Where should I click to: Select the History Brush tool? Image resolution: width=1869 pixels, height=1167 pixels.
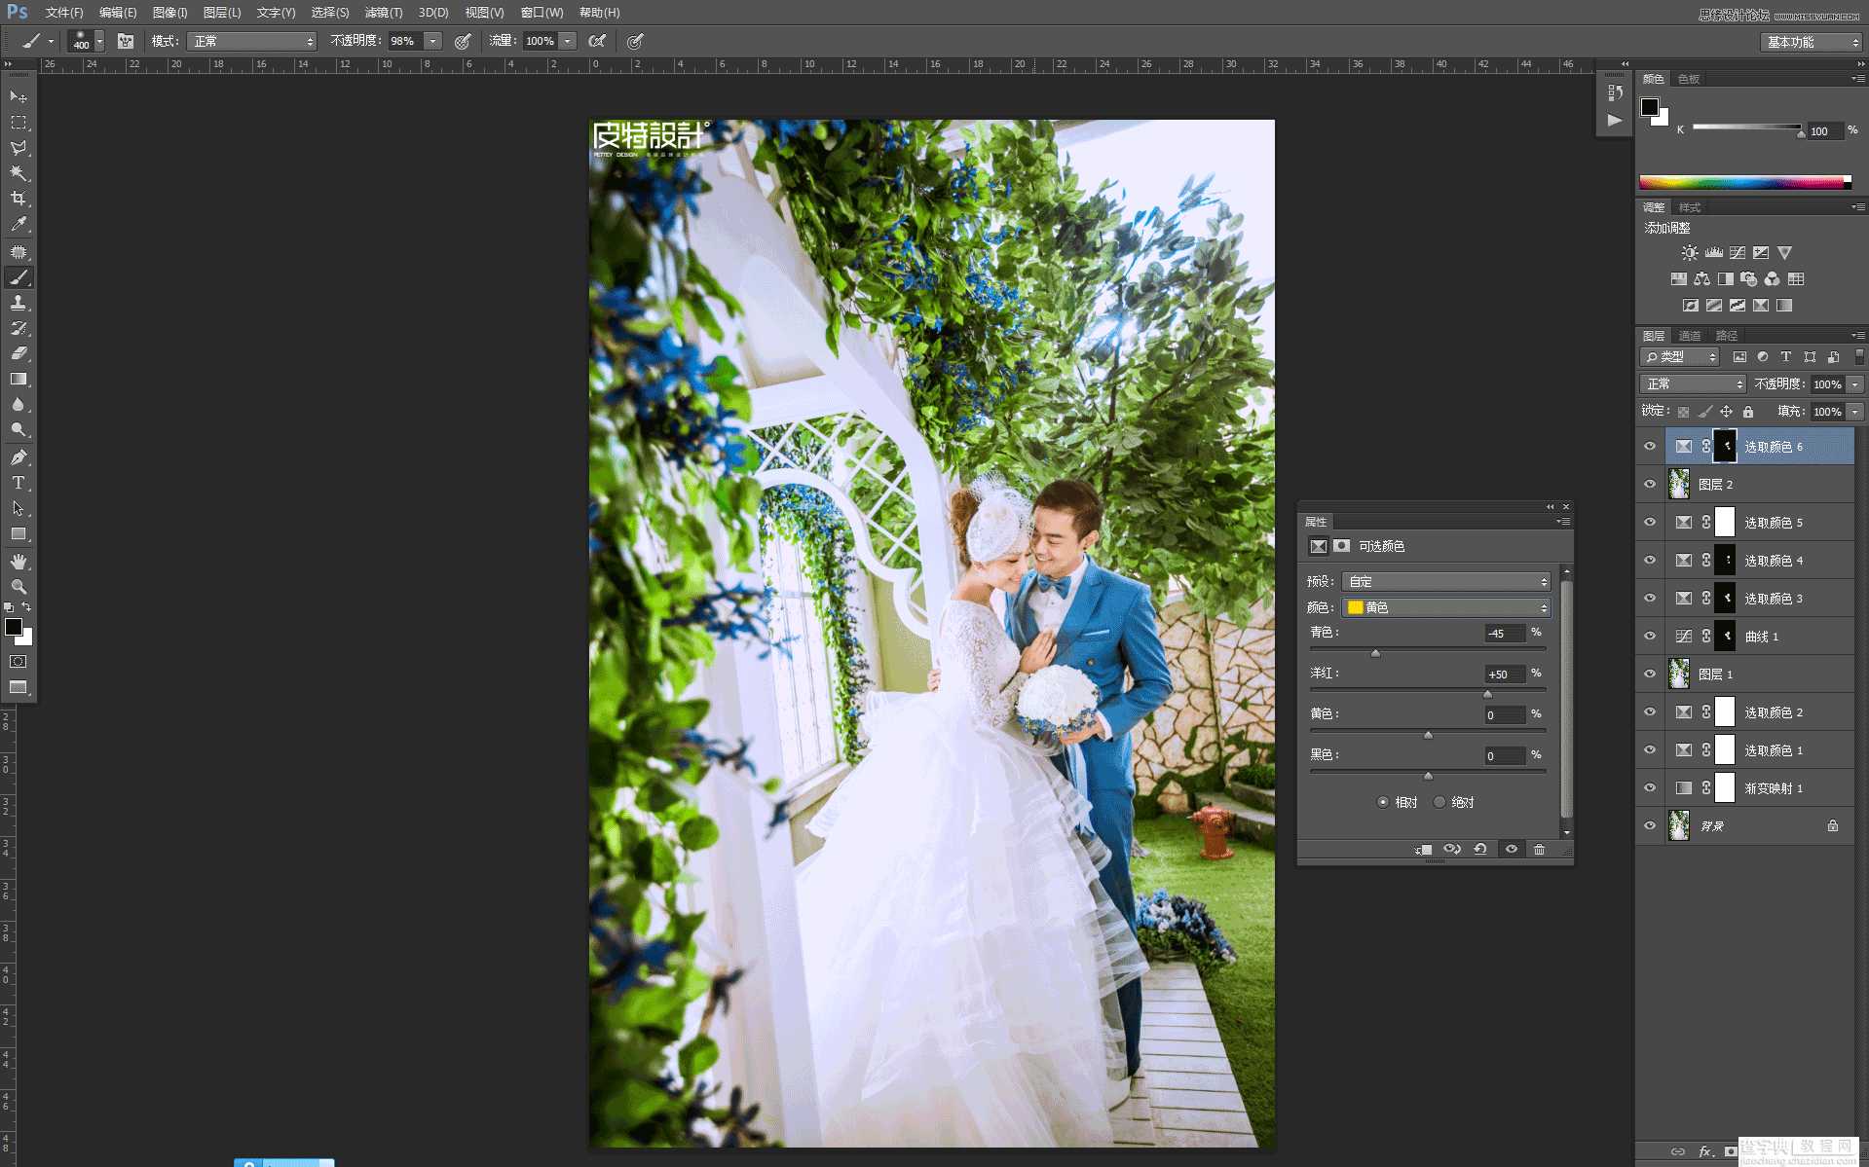click(18, 328)
